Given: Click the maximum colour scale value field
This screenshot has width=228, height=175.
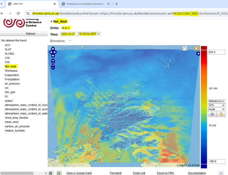Looking at the screenshot, I should coord(217,52).
